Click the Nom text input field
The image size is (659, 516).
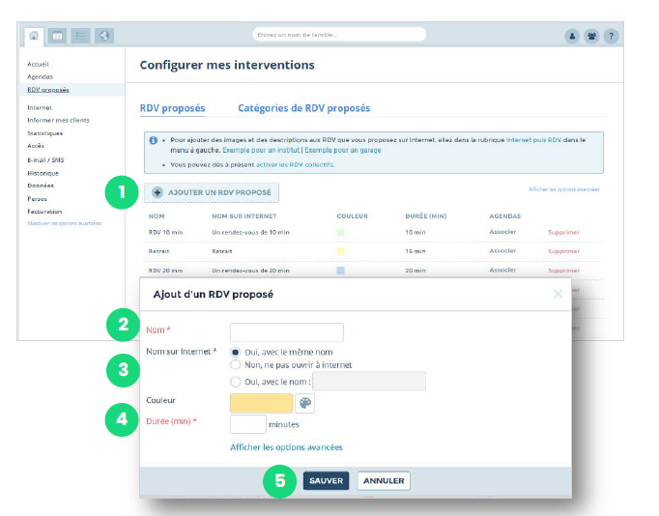click(287, 332)
